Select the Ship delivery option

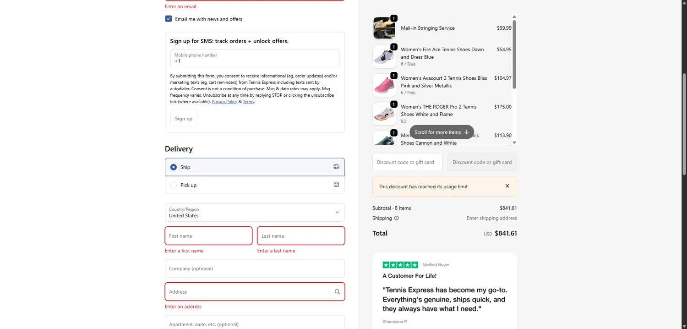[255, 167]
